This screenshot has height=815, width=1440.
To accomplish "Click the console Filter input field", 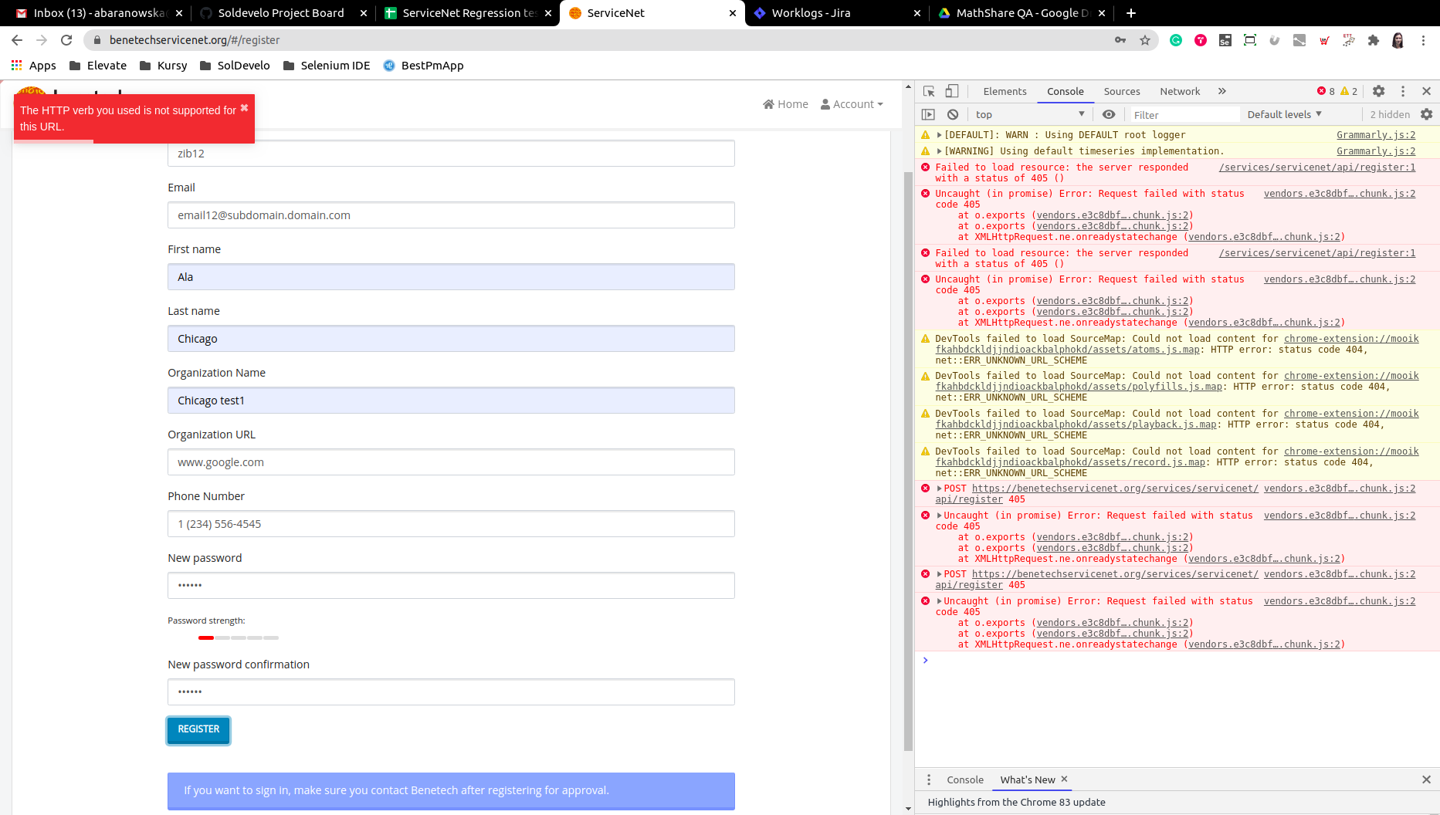I will (1184, 113).
